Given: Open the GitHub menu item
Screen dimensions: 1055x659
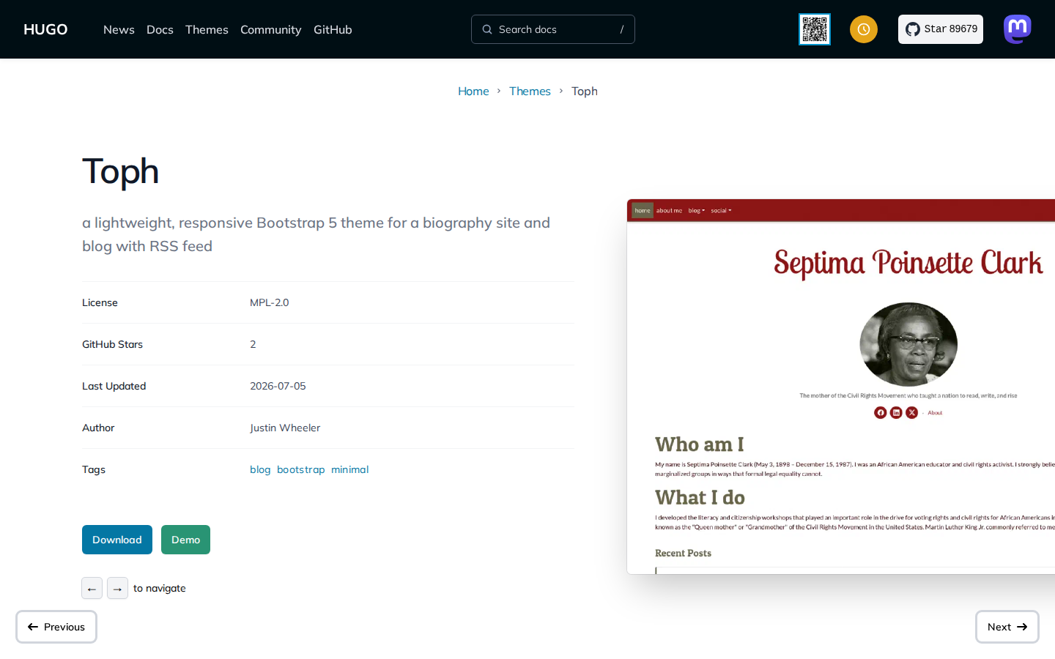Looking at the screenshot, I should pos(333,29).
